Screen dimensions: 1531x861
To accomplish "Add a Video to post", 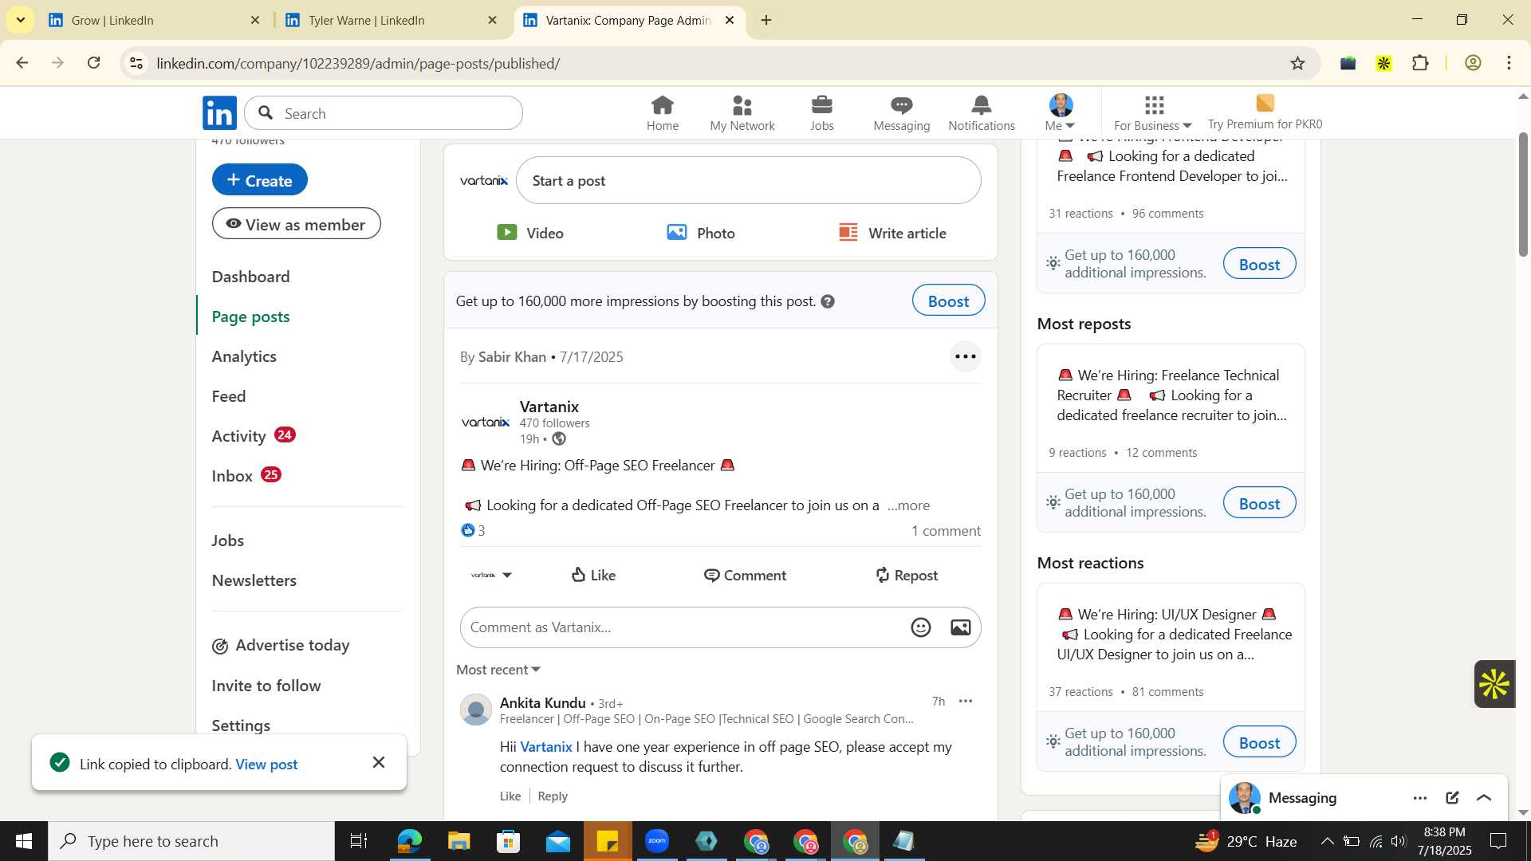I will [x=530, y=233].
